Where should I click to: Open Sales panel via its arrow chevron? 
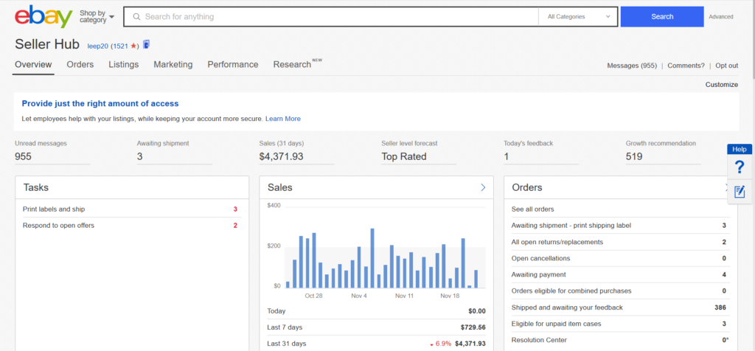[483, 188]
